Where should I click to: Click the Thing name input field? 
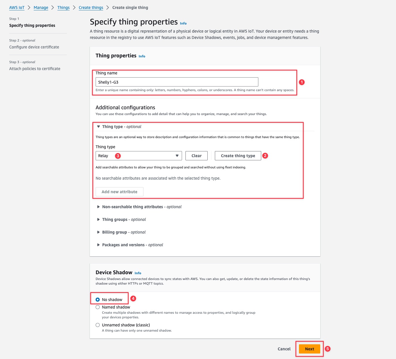[x=177, y=82]
